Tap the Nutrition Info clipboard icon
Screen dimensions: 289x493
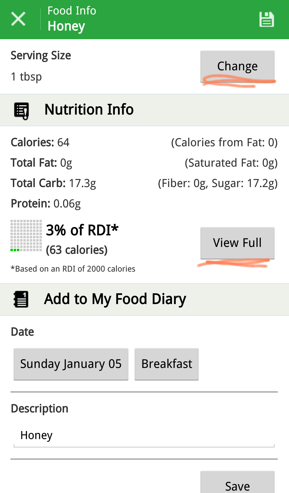21,110
